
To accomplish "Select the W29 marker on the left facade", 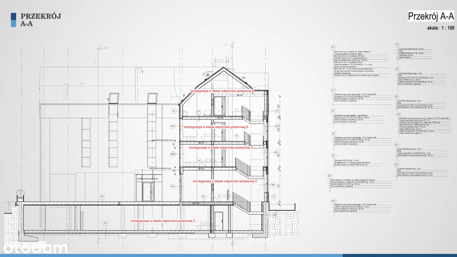I will (x=173, y=154).
